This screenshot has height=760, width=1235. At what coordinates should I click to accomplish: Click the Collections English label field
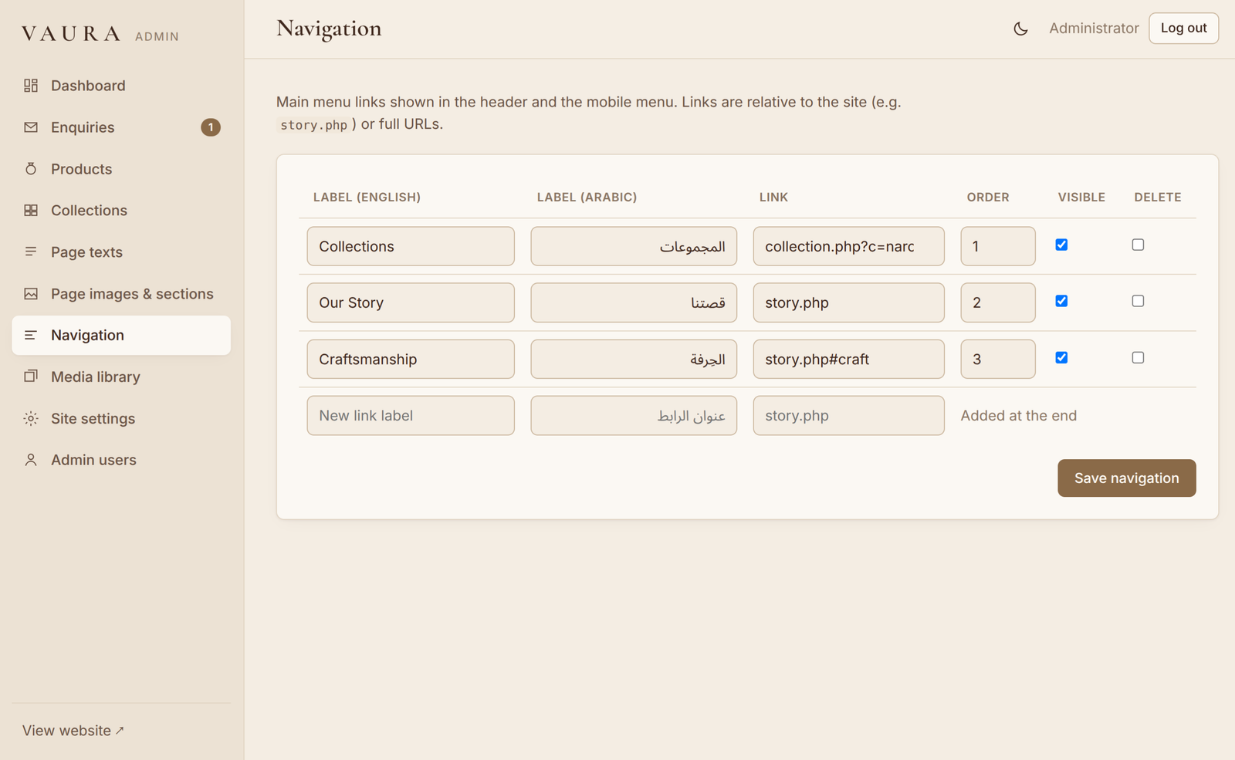(411, 246)
